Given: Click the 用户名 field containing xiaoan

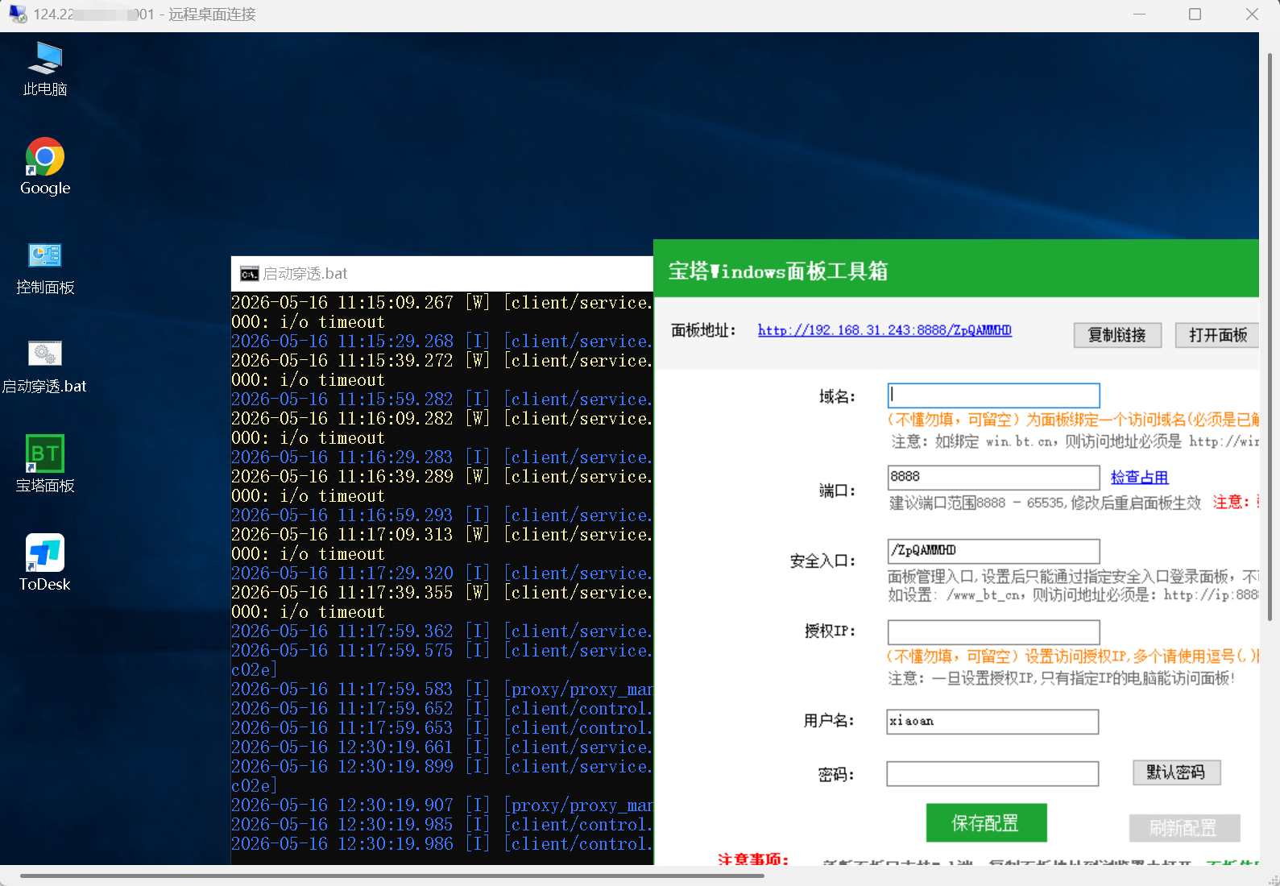Looking at the screenshot, I should tap(992, 722).
